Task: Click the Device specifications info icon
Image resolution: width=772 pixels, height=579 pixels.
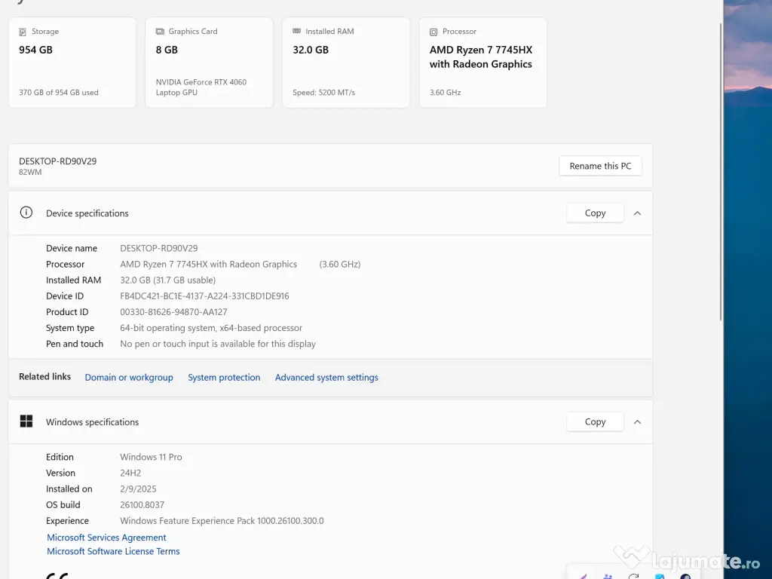Action: tap(26, 213)
